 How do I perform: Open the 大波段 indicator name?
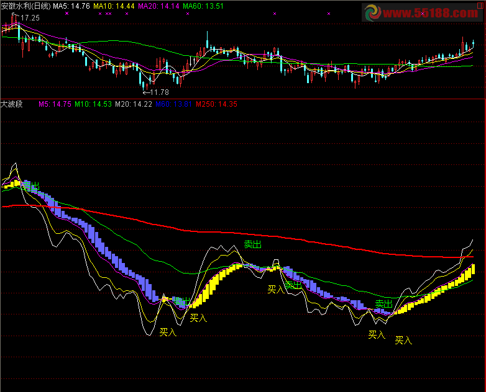click(x=12, y=104)
